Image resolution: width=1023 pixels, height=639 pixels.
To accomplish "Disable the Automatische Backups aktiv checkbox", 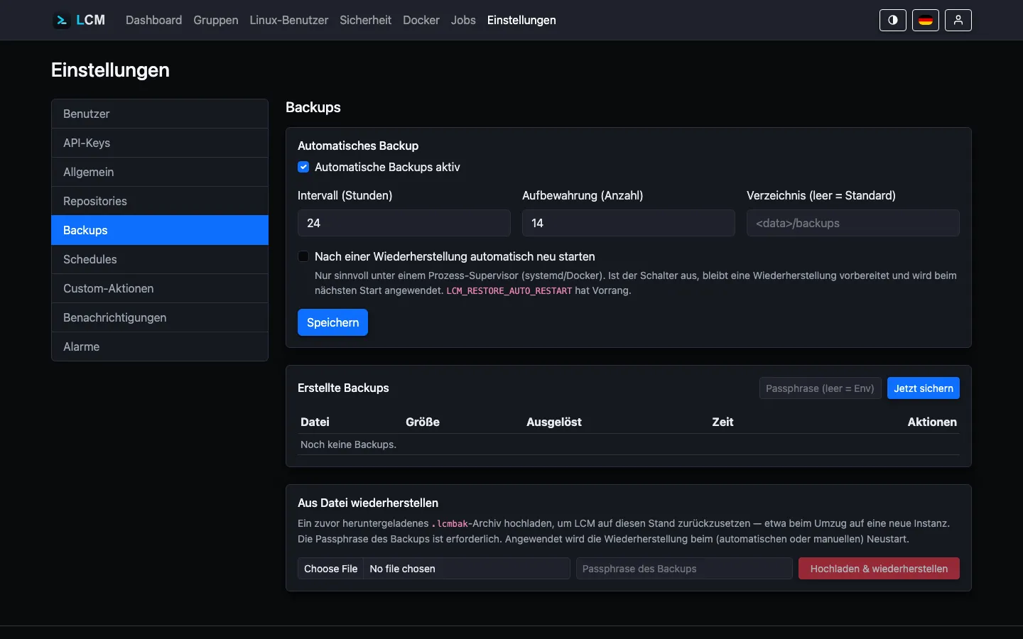I will (x=303, y=167).
